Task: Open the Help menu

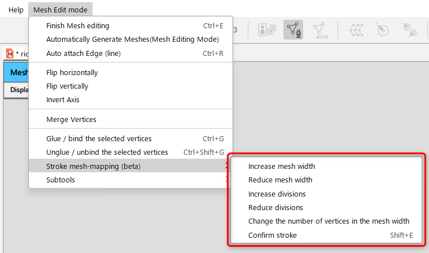Action: [16, 10]
